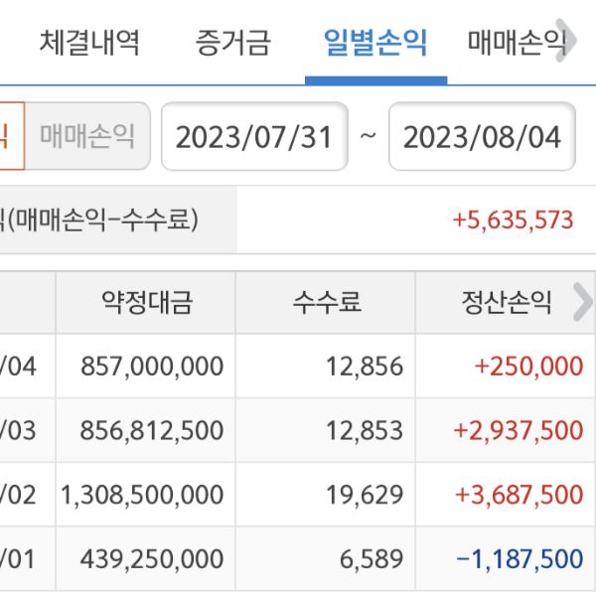Select the 일별손익 tab

(x=375, y=43)
